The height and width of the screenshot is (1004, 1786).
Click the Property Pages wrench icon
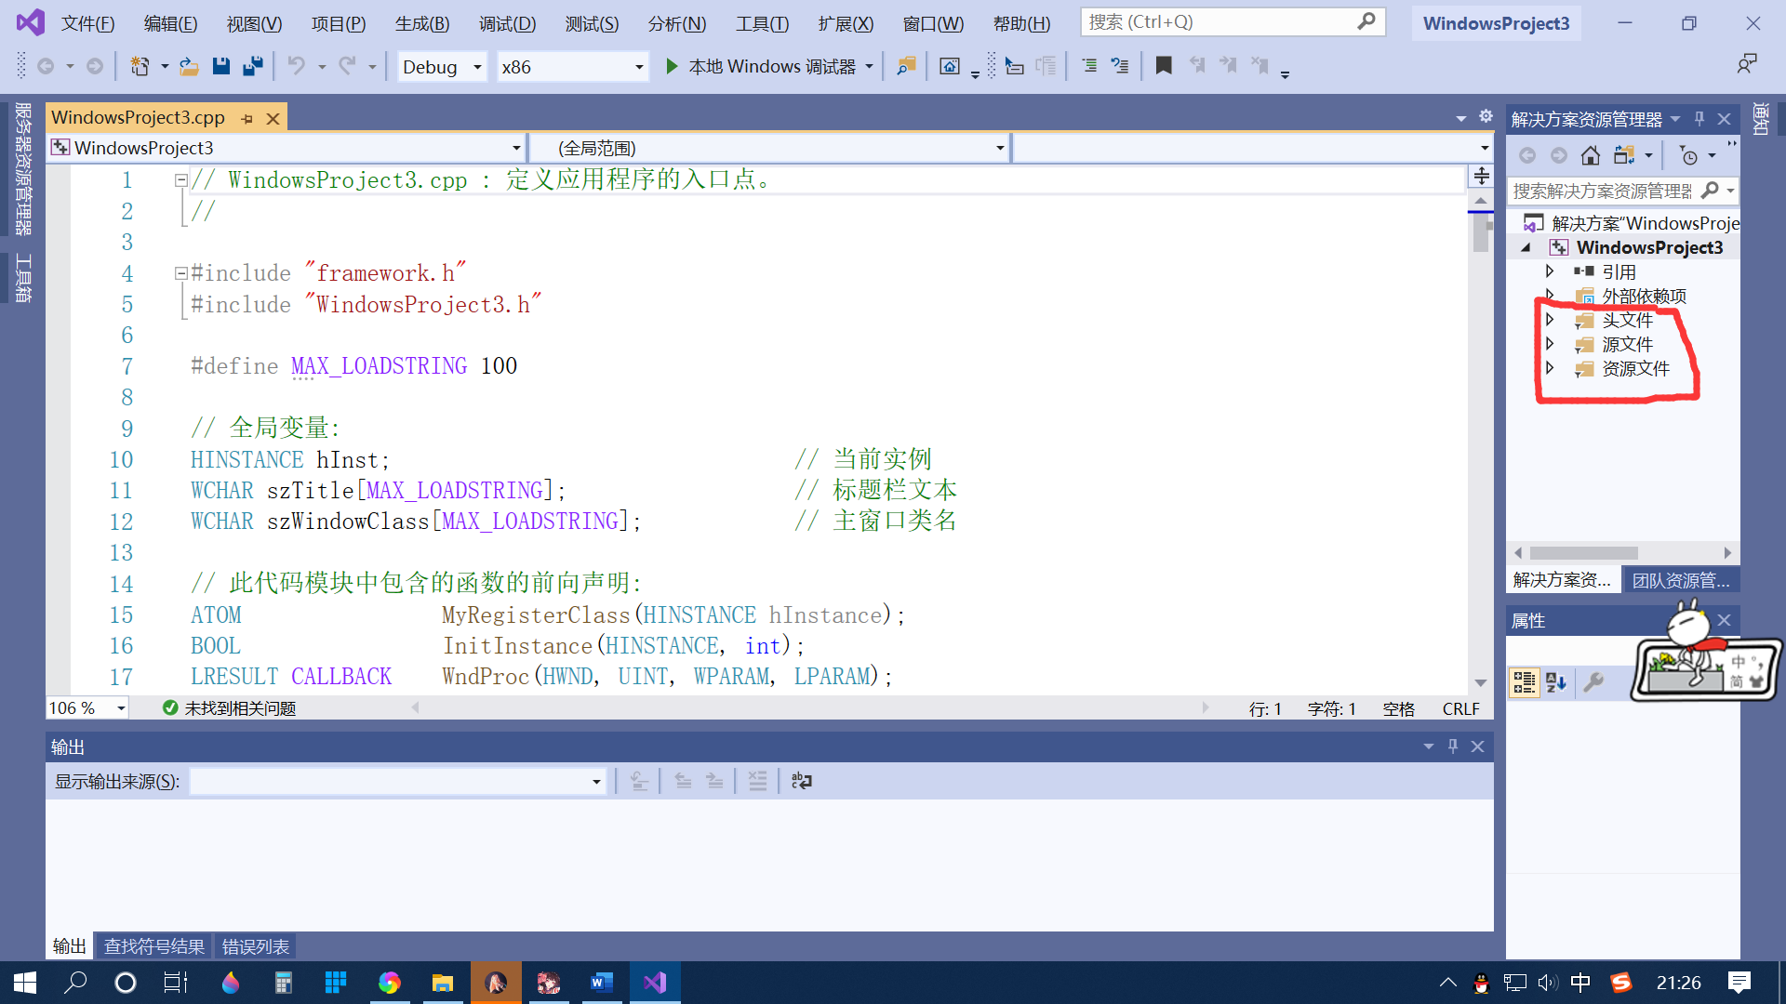coord(1593,682)
